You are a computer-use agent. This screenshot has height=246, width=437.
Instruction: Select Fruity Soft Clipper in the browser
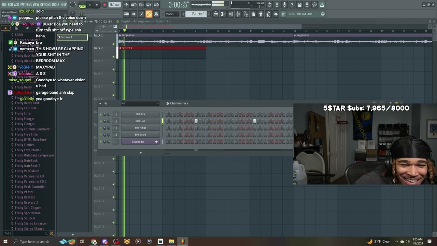coord(28,208)
